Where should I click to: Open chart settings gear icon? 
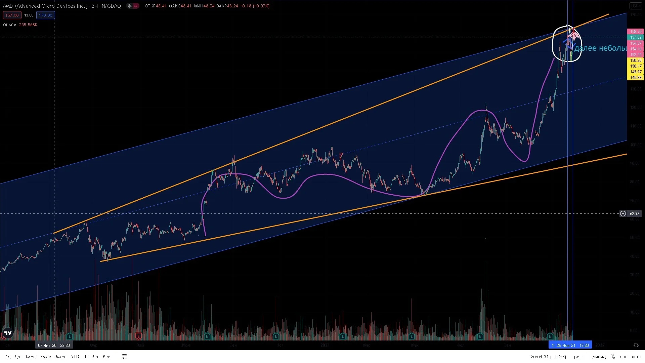coord(636,345)
